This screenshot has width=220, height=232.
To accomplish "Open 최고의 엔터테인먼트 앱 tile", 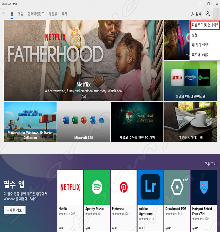I will (x=190, y=81).
